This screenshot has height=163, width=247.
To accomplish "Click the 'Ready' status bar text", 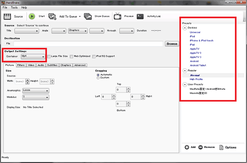I will pos(5,157).
